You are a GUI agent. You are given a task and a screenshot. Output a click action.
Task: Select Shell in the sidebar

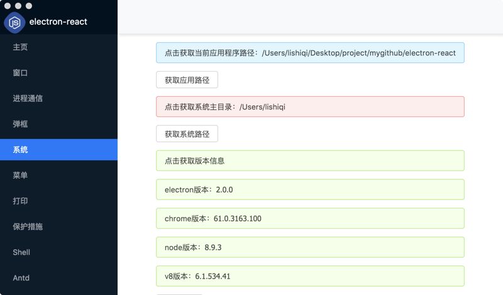pyautogui.click(x=58, y=252)
